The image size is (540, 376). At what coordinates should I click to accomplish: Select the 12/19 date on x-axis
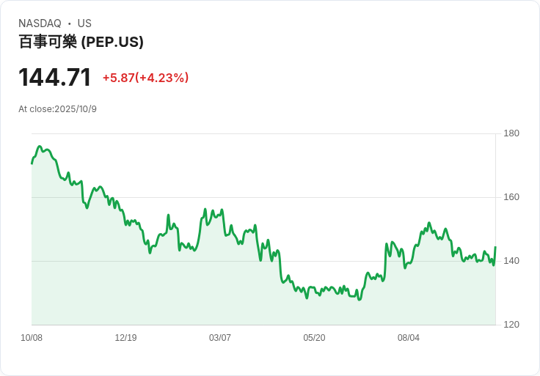point(125,338)
